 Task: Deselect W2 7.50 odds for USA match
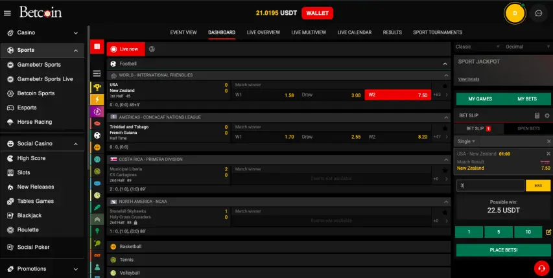[x=397, y=95]
